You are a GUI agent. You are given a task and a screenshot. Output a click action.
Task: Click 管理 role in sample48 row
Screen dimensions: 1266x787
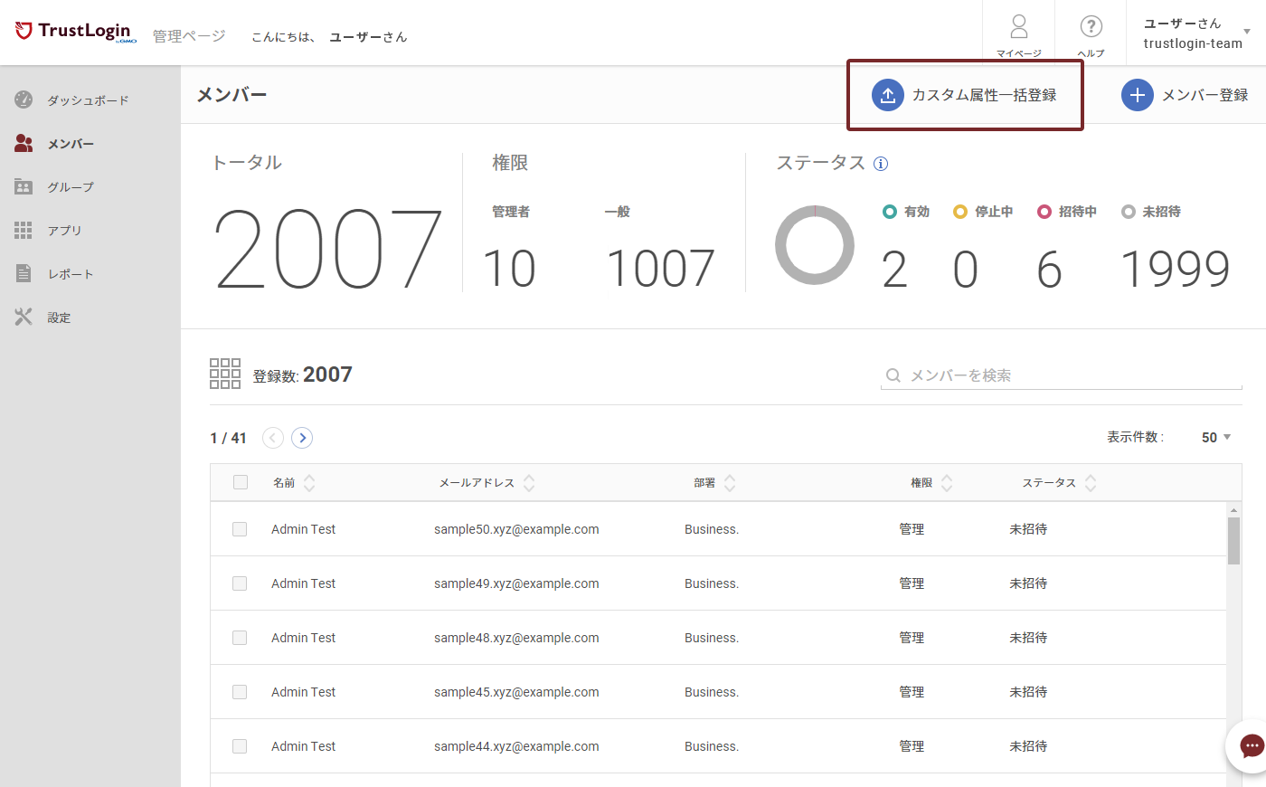pos(912,638)
